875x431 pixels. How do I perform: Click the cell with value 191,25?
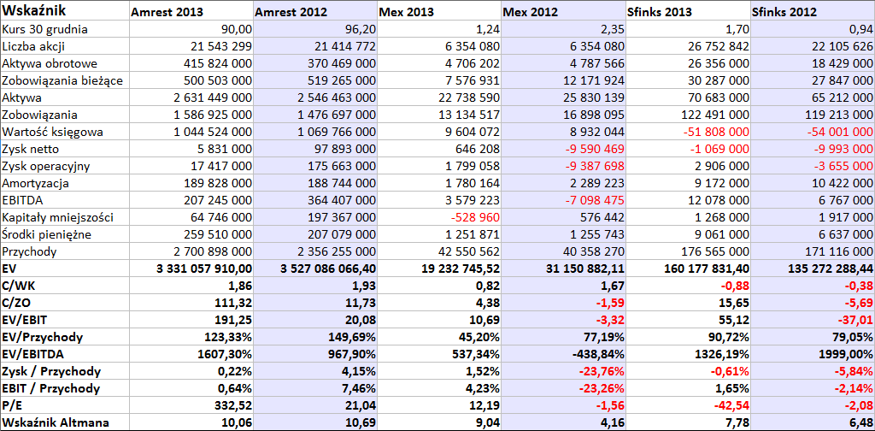[191, 320]
